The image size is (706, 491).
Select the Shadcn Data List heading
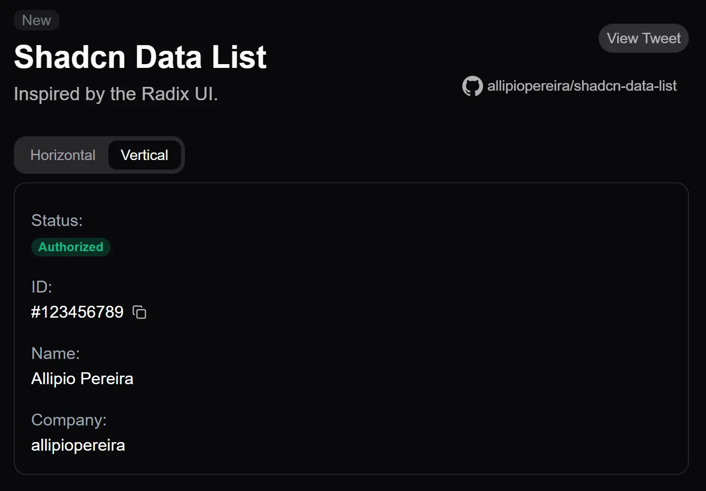[x=140, y=57]
